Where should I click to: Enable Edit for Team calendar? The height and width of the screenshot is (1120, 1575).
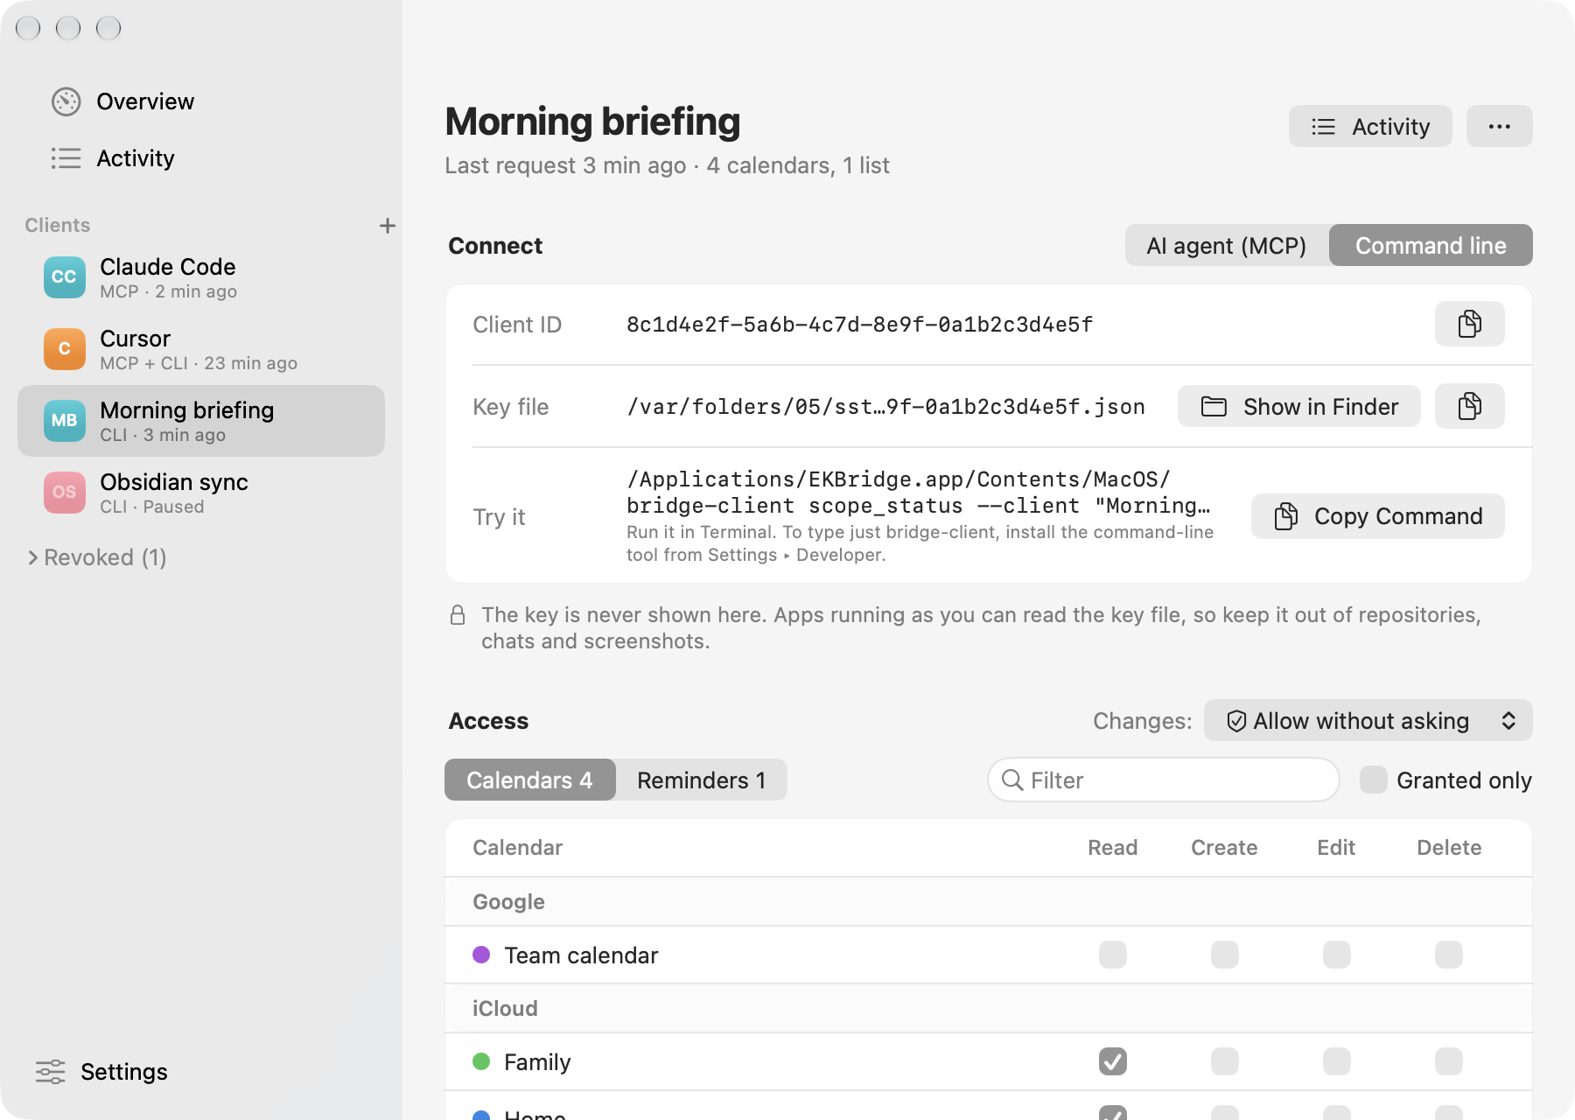pyautogui.click(x=1337, y=955)
